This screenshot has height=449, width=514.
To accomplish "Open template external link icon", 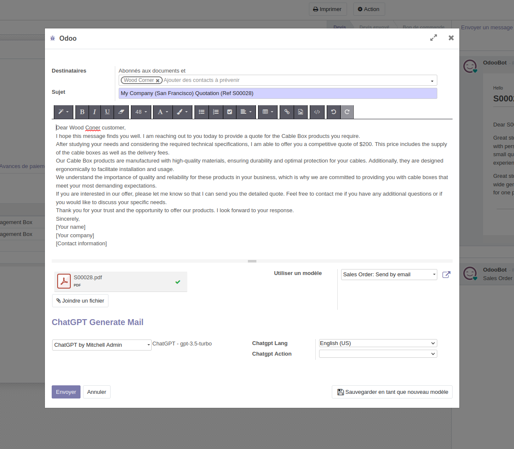I will 446,275.
